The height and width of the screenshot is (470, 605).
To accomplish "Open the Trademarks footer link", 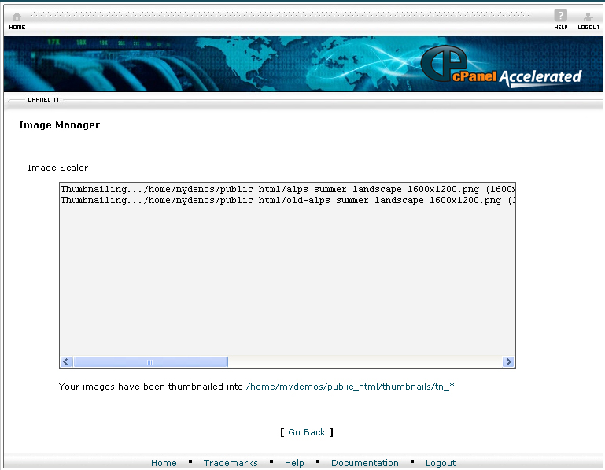I will click(231, 463).
